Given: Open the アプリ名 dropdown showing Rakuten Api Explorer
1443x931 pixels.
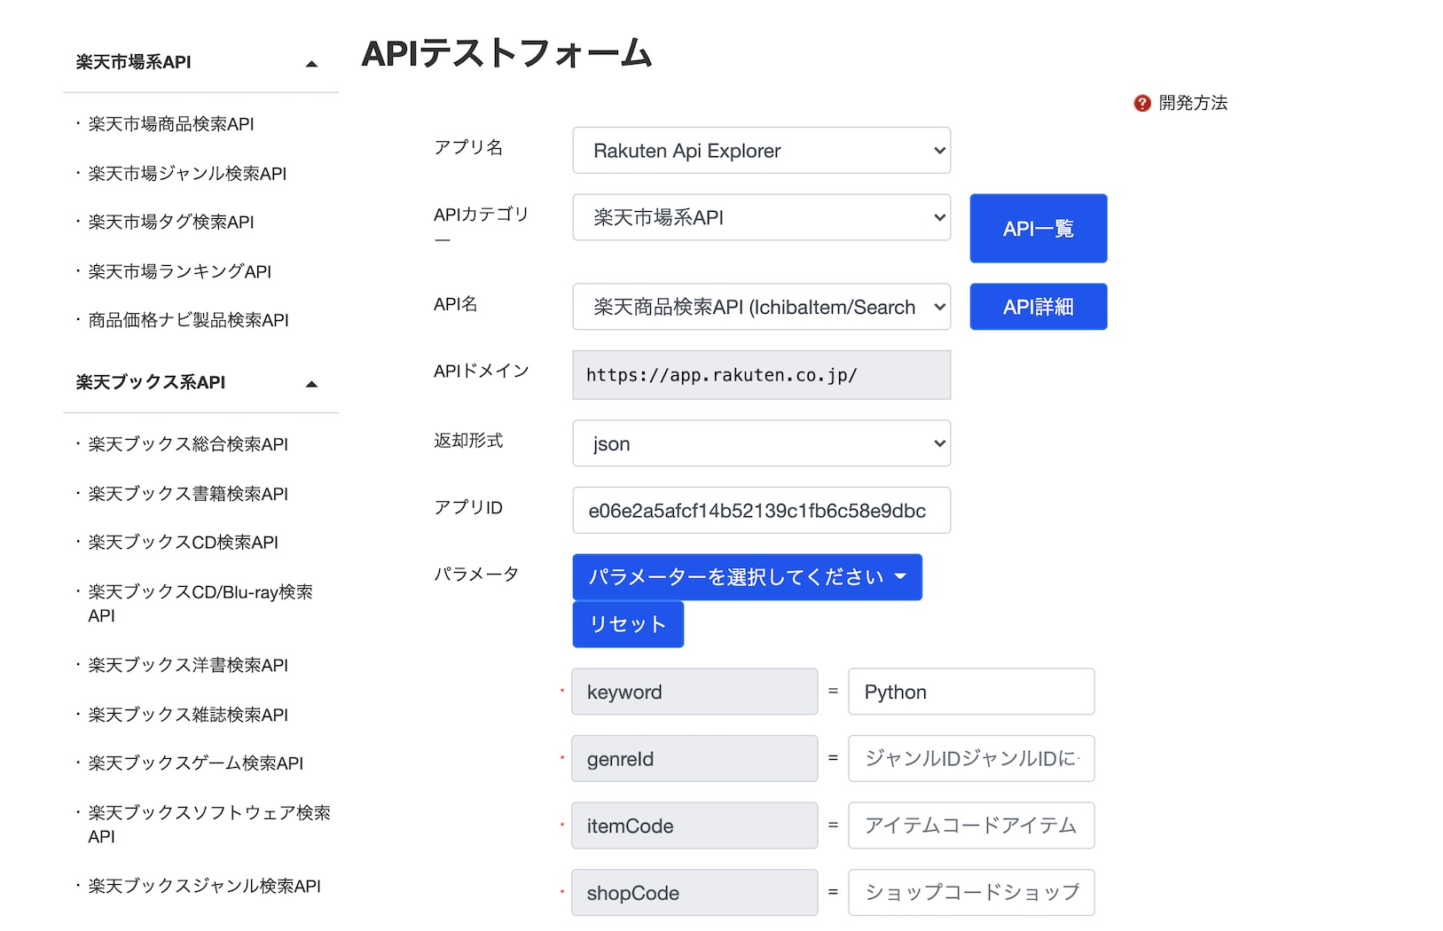Looking at the screenshot, I should click(761, 151).
